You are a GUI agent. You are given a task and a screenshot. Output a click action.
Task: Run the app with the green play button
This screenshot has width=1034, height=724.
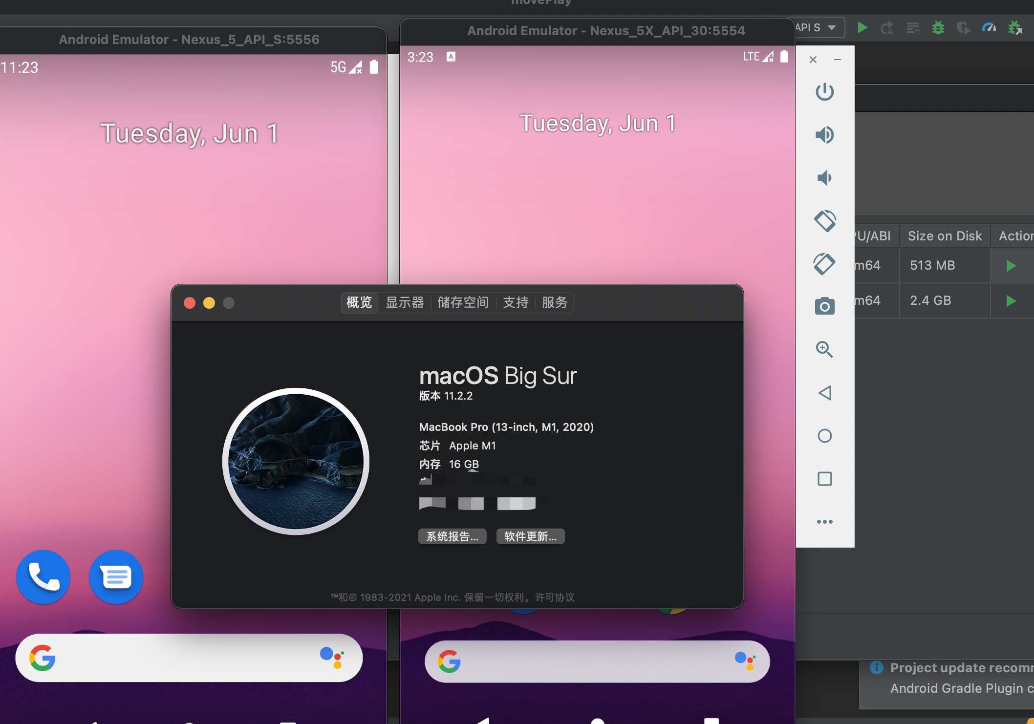pos(862,28)
